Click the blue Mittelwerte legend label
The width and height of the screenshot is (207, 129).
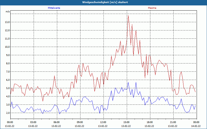54,8
